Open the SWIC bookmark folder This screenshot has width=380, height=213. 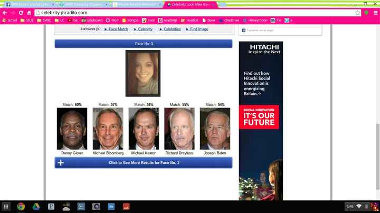[44, 21]
